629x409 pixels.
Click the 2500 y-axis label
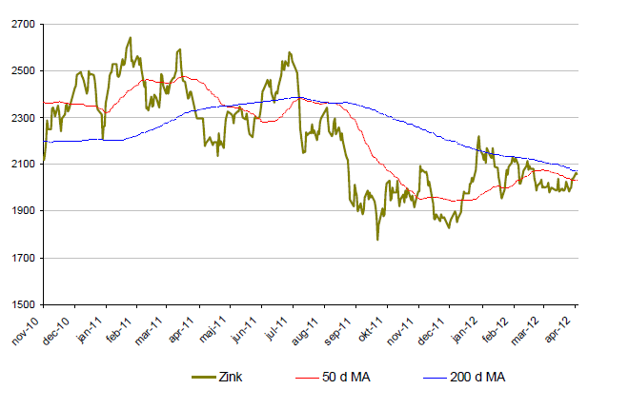click(24, 71)
